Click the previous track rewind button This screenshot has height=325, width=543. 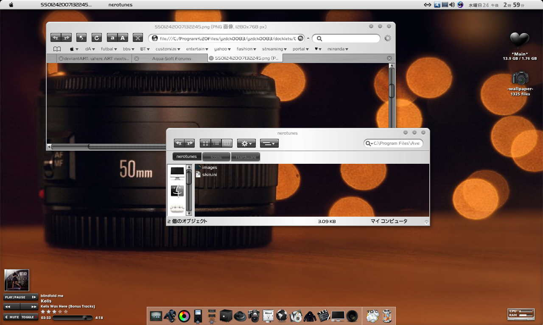tap(12, 306)
